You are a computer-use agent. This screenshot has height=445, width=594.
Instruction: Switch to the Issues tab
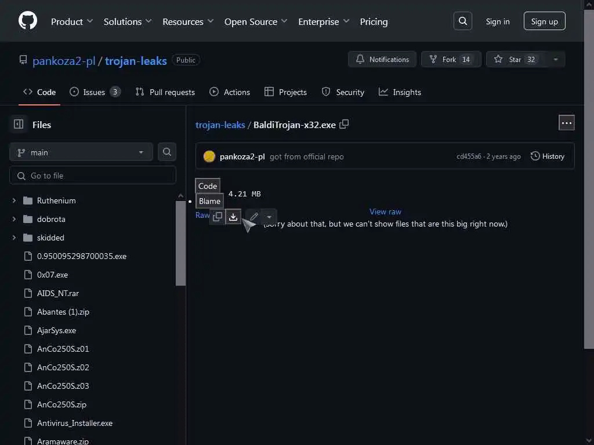point(95,92)
